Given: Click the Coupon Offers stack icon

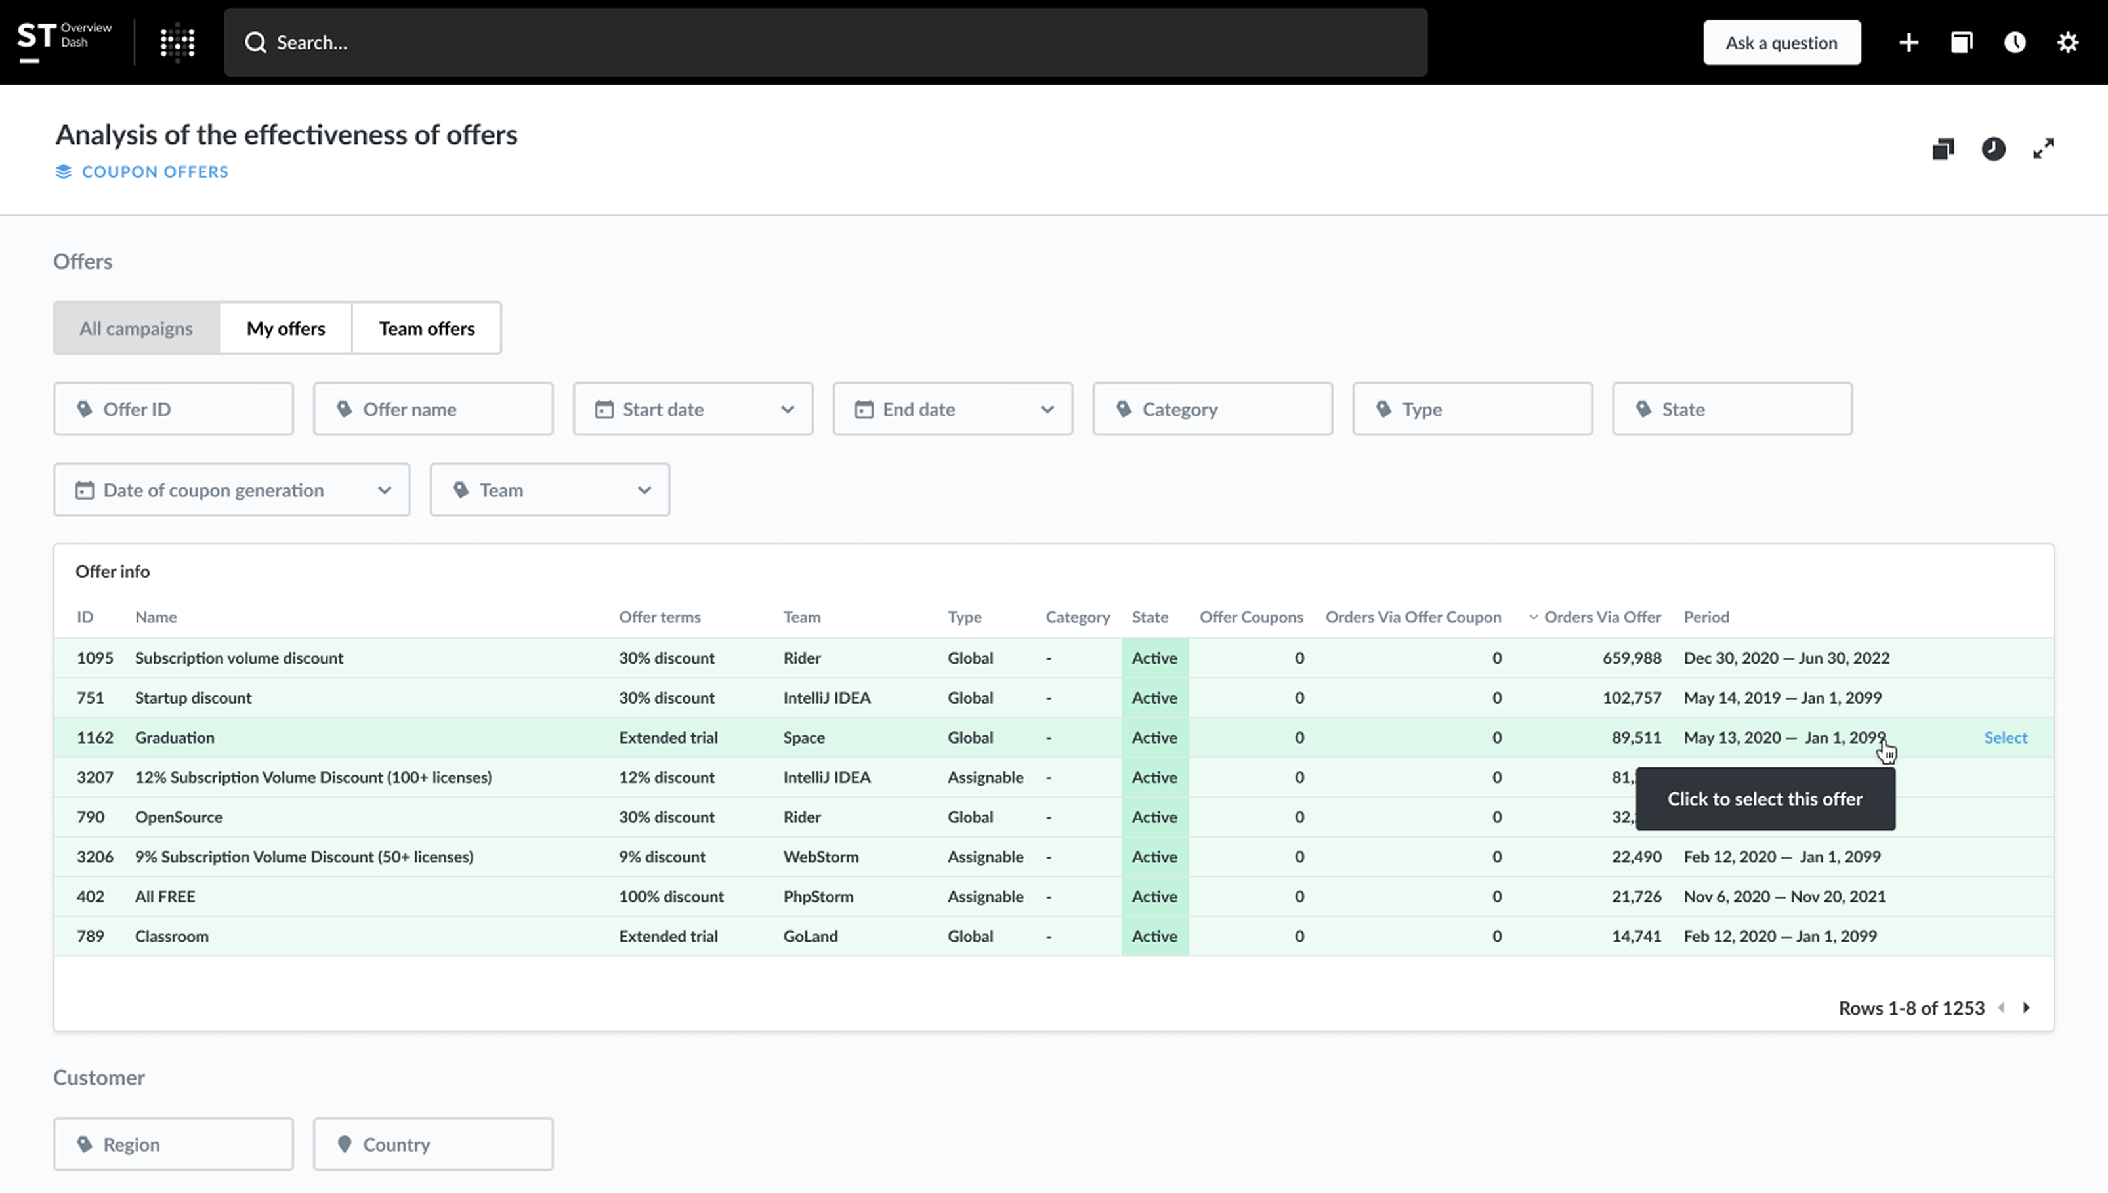Looking at the screenshot, I should point(63,171).
